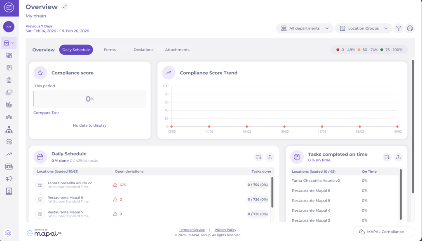
Task: Expand the Location Groups dropdown
Action: click(x=363, y=28)
